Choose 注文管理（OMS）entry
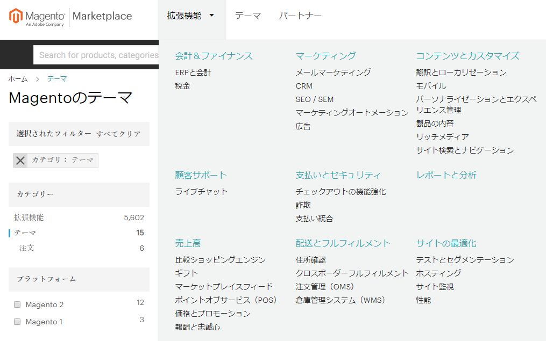546x341 pixels. click(x=325, y=287)
